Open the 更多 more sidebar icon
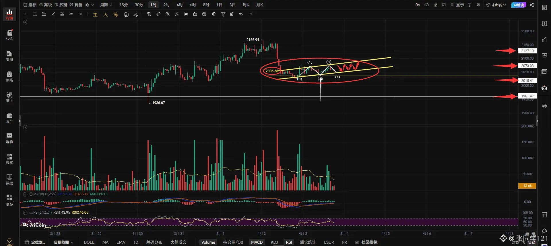 (x=9, y=200)
